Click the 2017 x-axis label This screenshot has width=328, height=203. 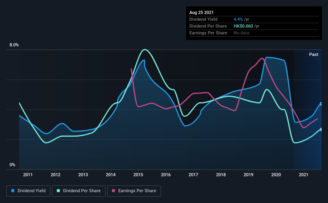193,175
